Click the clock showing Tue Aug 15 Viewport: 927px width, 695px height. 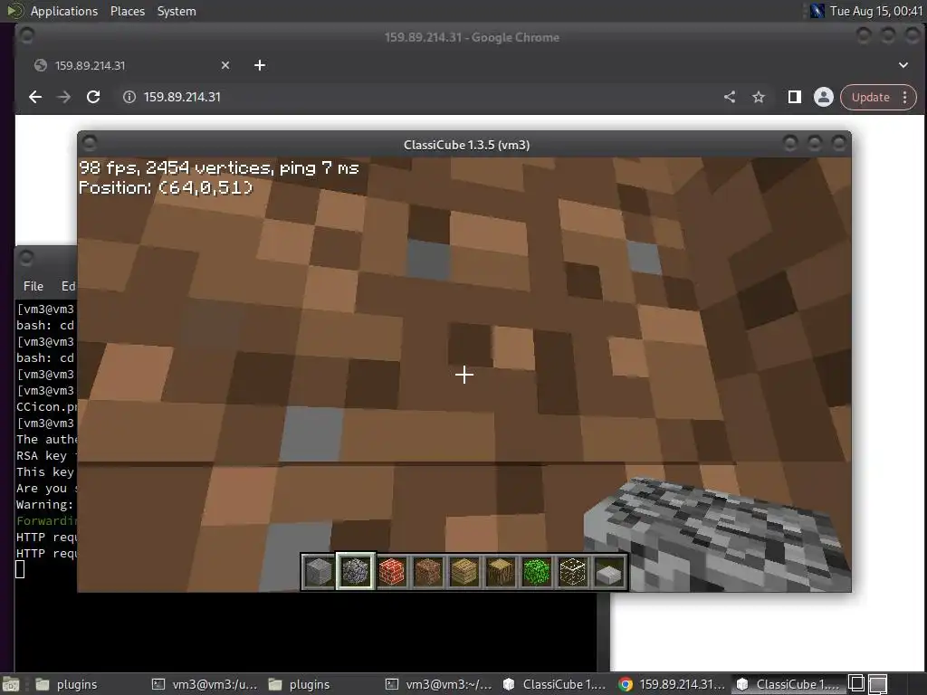(876, 11)
